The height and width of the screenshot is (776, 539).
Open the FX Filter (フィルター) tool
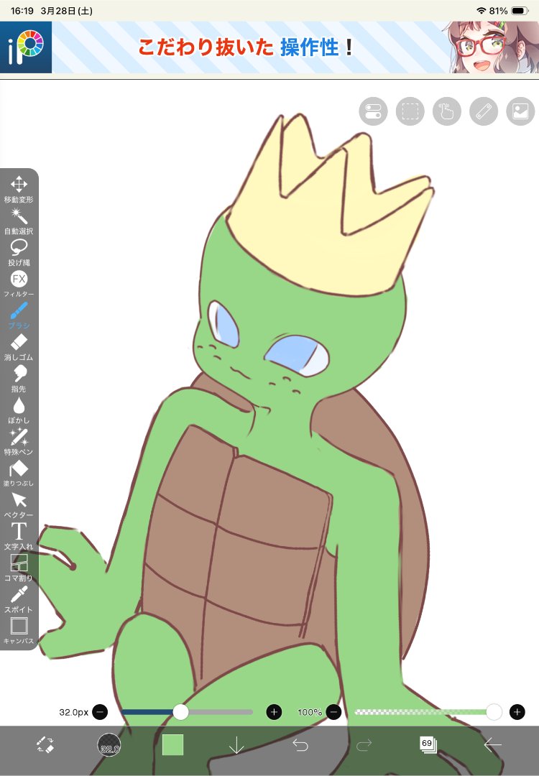click(19, 284)
